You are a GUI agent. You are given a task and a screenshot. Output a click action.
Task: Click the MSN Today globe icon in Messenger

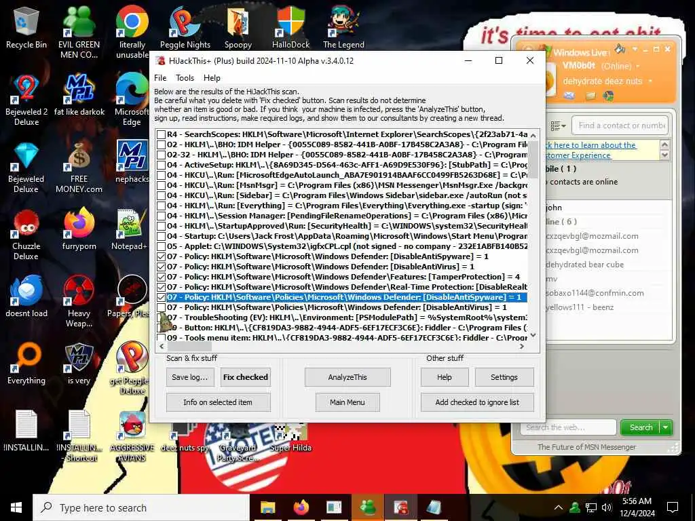click(609, 95)
